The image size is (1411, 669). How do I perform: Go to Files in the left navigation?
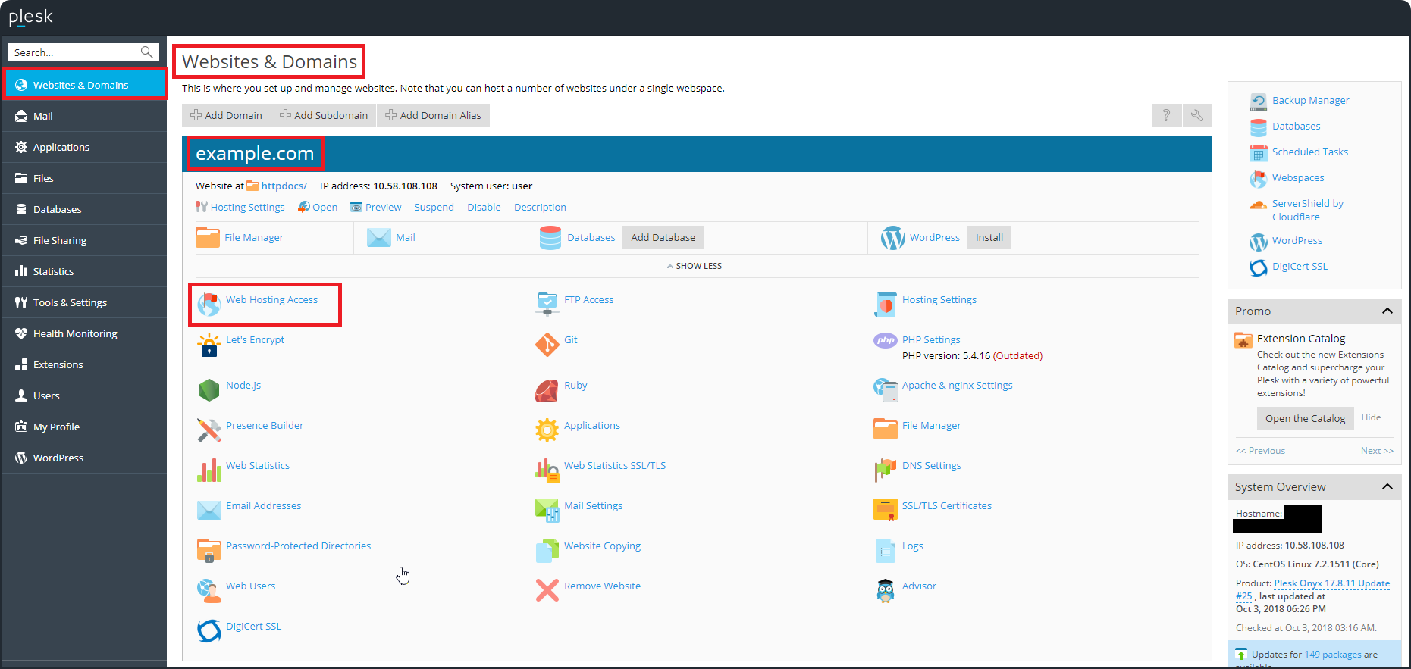coord(84,178)
